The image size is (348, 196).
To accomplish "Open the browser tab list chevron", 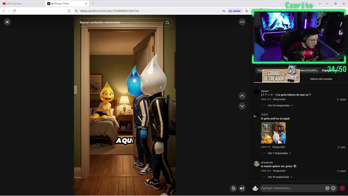I will pyautogui.click(x=320, y=4).
